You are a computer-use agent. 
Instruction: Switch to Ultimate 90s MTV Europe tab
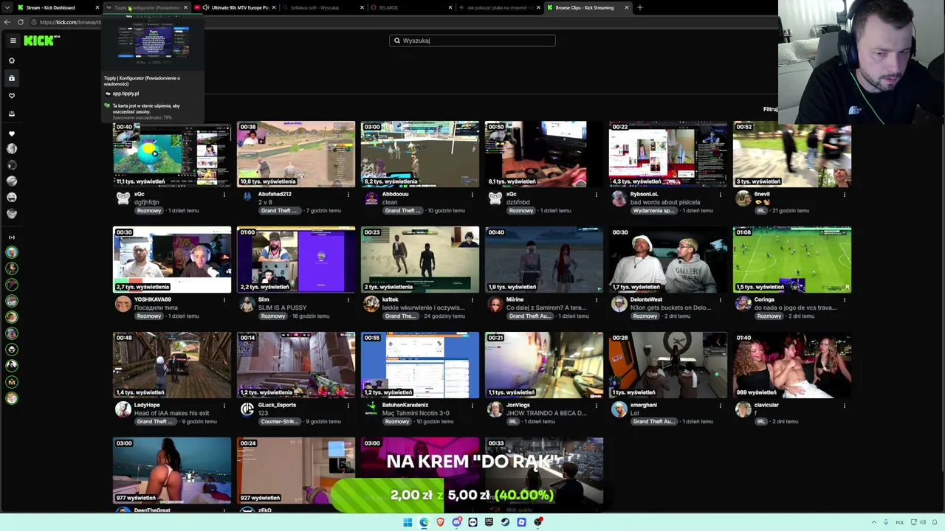tap(235, 7)
